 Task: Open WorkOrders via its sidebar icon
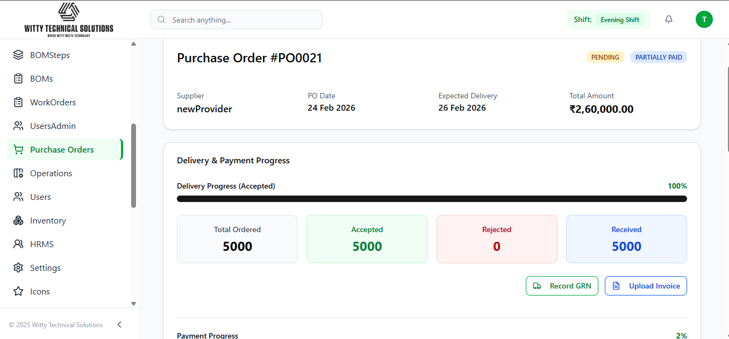coord(18,102)
